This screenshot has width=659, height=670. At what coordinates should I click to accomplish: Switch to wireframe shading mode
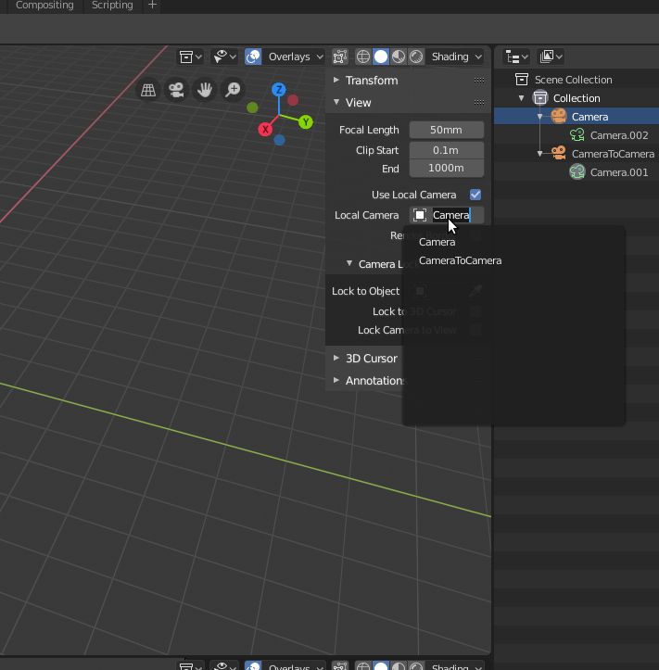point(363,57)
